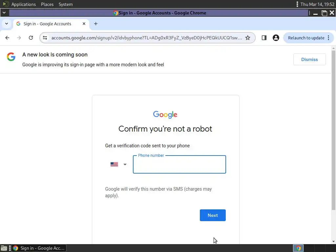Reload the page with the refresh icon
The image size is (336, 252).
(31, 38)
